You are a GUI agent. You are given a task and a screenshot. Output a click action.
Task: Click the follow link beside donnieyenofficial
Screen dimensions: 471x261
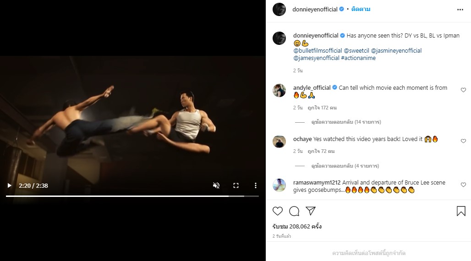[x=361, y=9]
